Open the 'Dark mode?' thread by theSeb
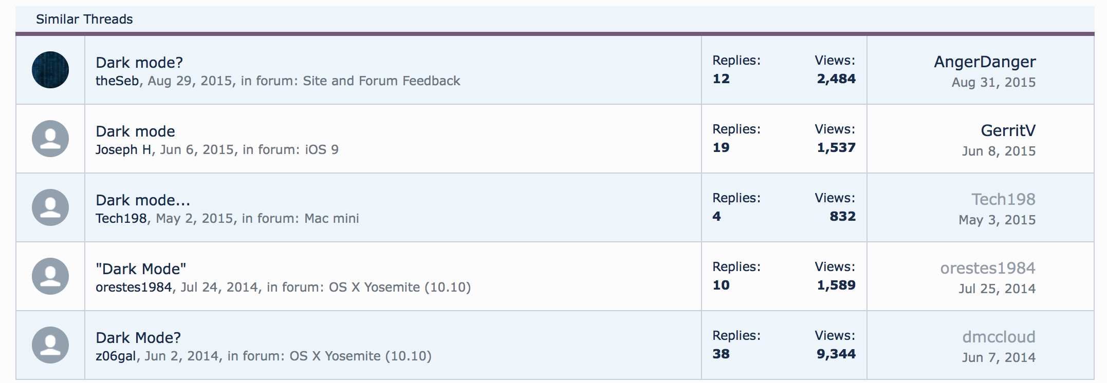Screen dimensions: 1107x383 click(x=139, y=63)
